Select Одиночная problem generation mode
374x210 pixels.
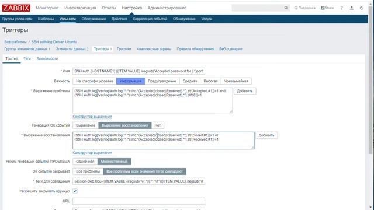coord(85,162)
